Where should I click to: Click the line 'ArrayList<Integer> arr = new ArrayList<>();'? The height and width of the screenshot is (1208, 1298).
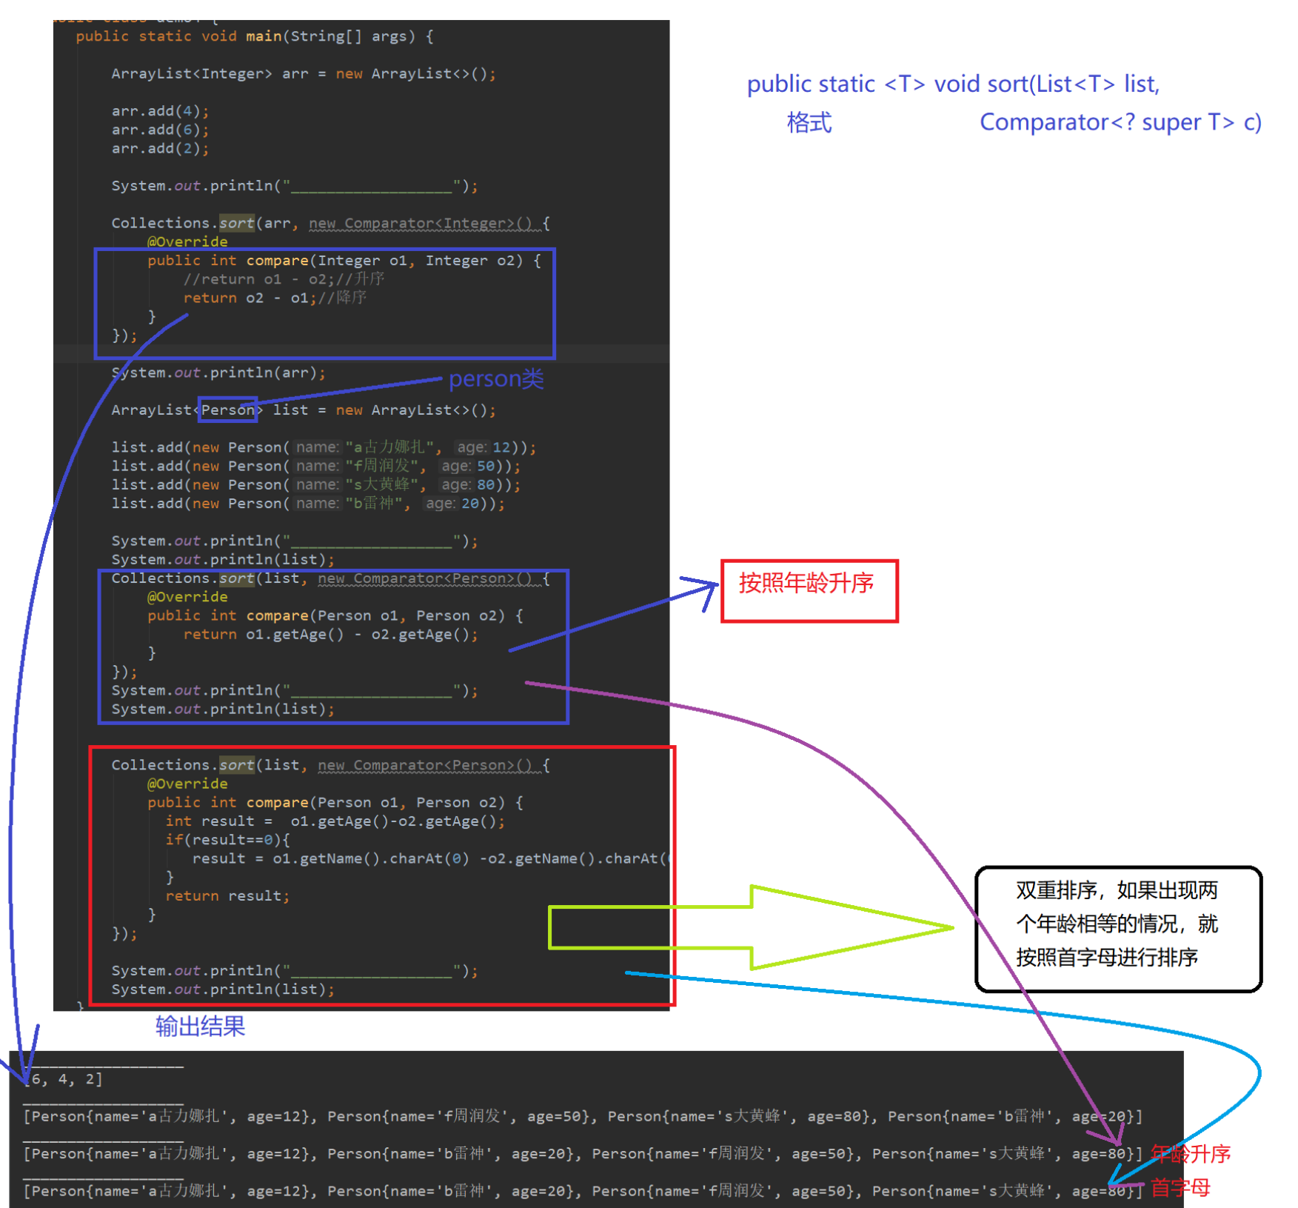[304, 74]
